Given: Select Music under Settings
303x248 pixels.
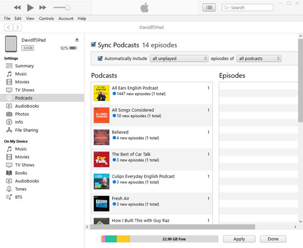Looking at the screenshot, I should pos(42,74).
